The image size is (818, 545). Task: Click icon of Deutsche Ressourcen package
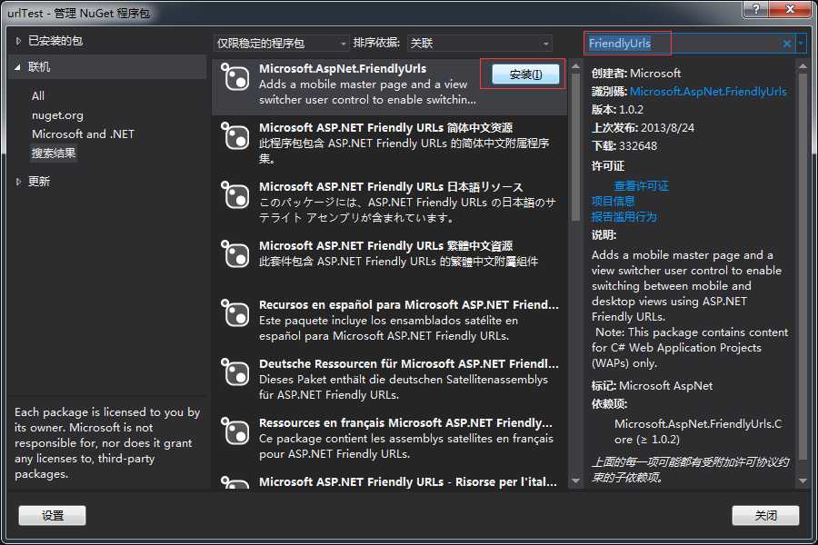click(234, 372)
